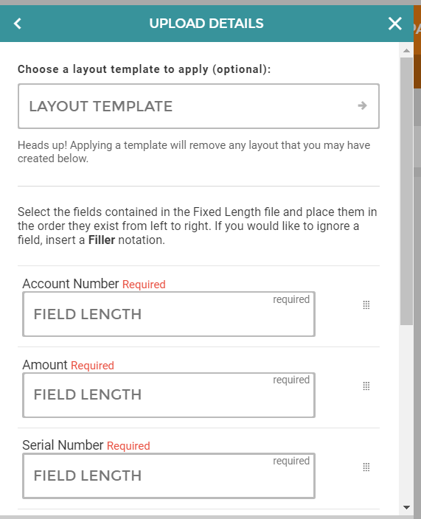421x519 pixels.
Task: Click the scrollbar down arrow
Action: coord(406,507)
